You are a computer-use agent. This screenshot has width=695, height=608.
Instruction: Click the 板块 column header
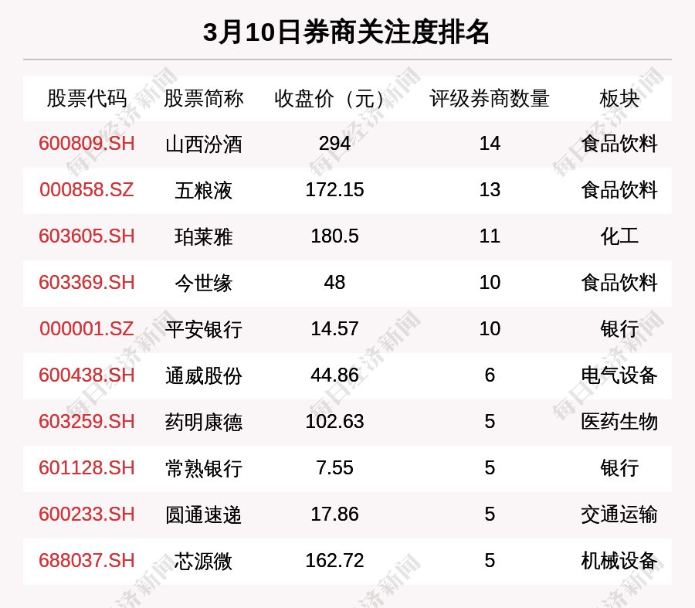tap(619, 98)
